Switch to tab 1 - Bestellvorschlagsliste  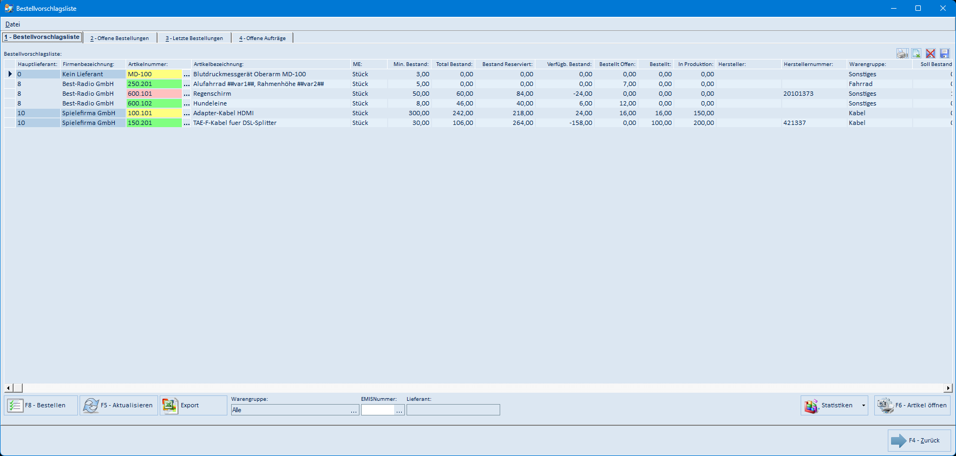42,37
